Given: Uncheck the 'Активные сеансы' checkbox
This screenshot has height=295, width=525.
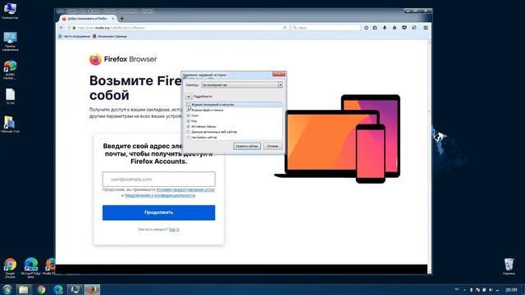Looking at the screenshot, I should coord(189,126).
